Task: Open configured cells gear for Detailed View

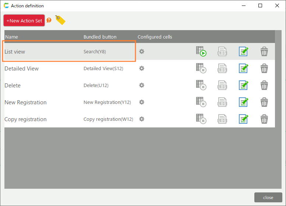Action: click(x=142, y=68)
